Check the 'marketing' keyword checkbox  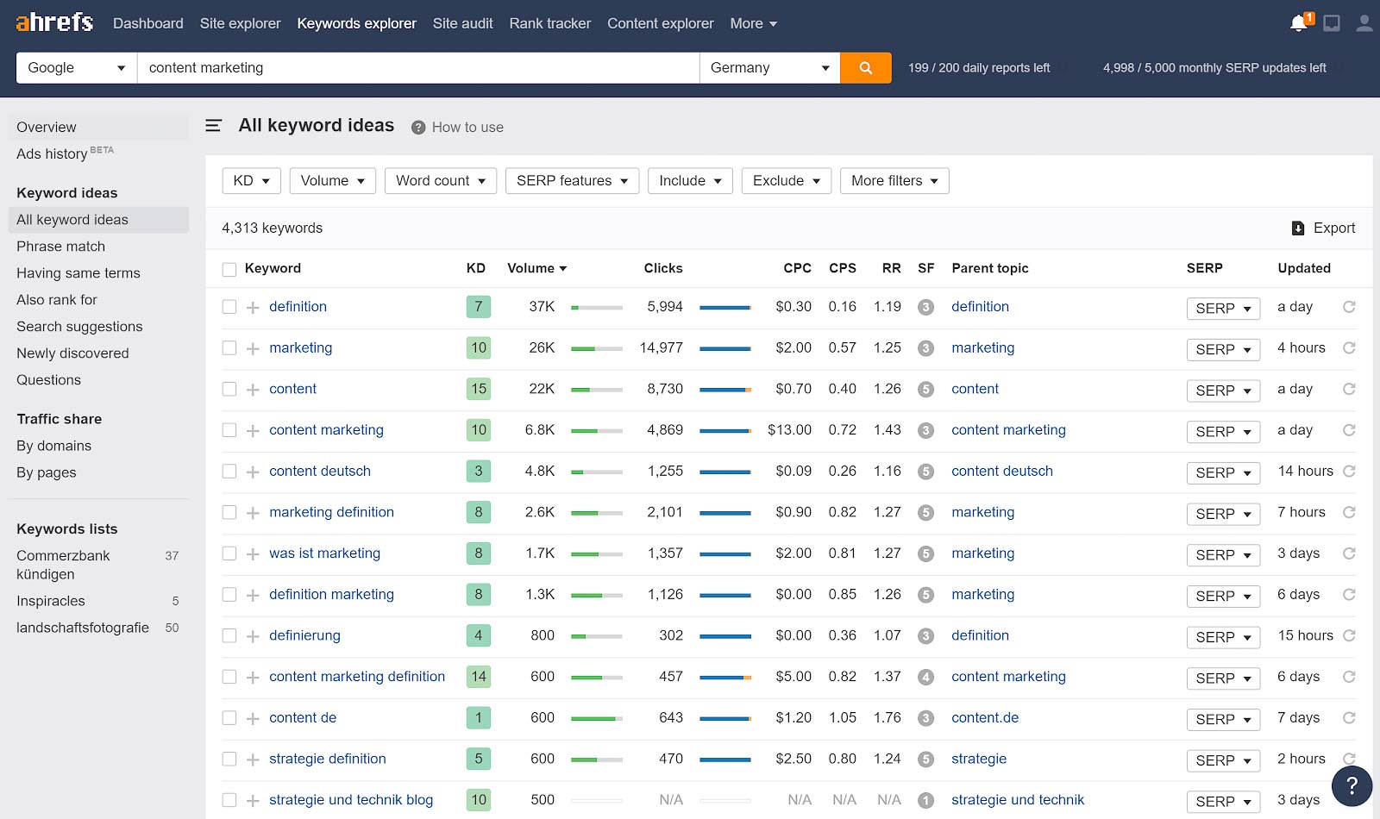click(229, 348)
